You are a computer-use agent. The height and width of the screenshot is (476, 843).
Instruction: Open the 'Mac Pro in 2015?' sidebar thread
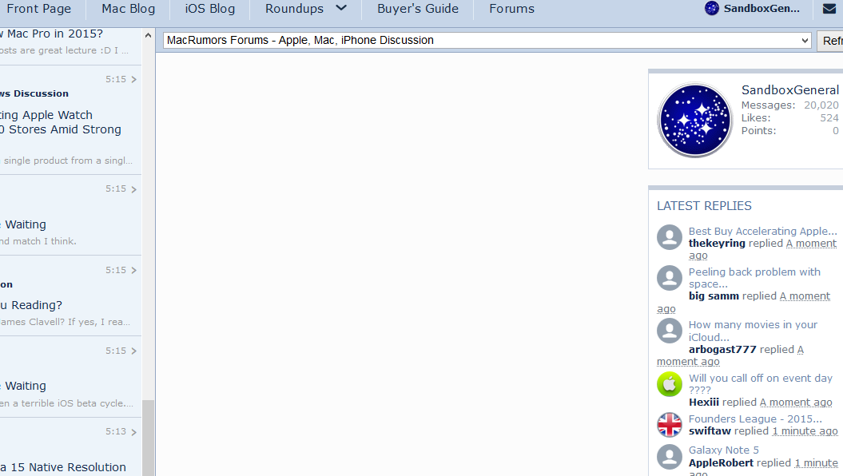(52, 34)
